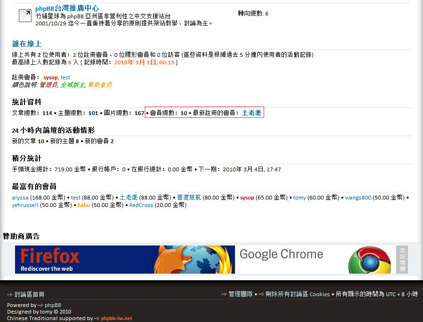The width and height of the screenshot is (423, 322).
Task: View yehrussell's member profile
Action: click(25, 205)
